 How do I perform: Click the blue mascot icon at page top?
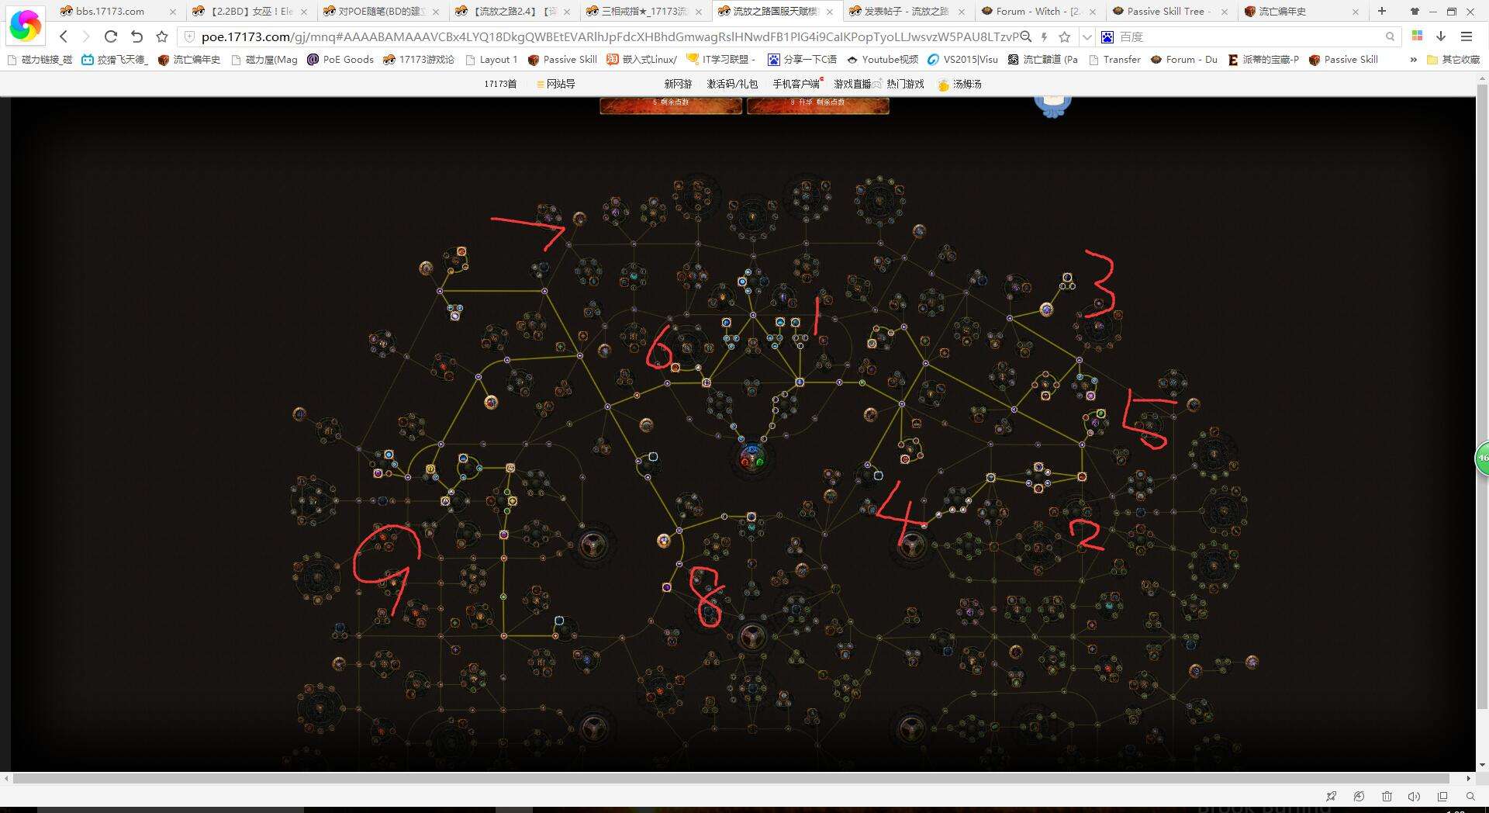click(x=1053, y=106)
